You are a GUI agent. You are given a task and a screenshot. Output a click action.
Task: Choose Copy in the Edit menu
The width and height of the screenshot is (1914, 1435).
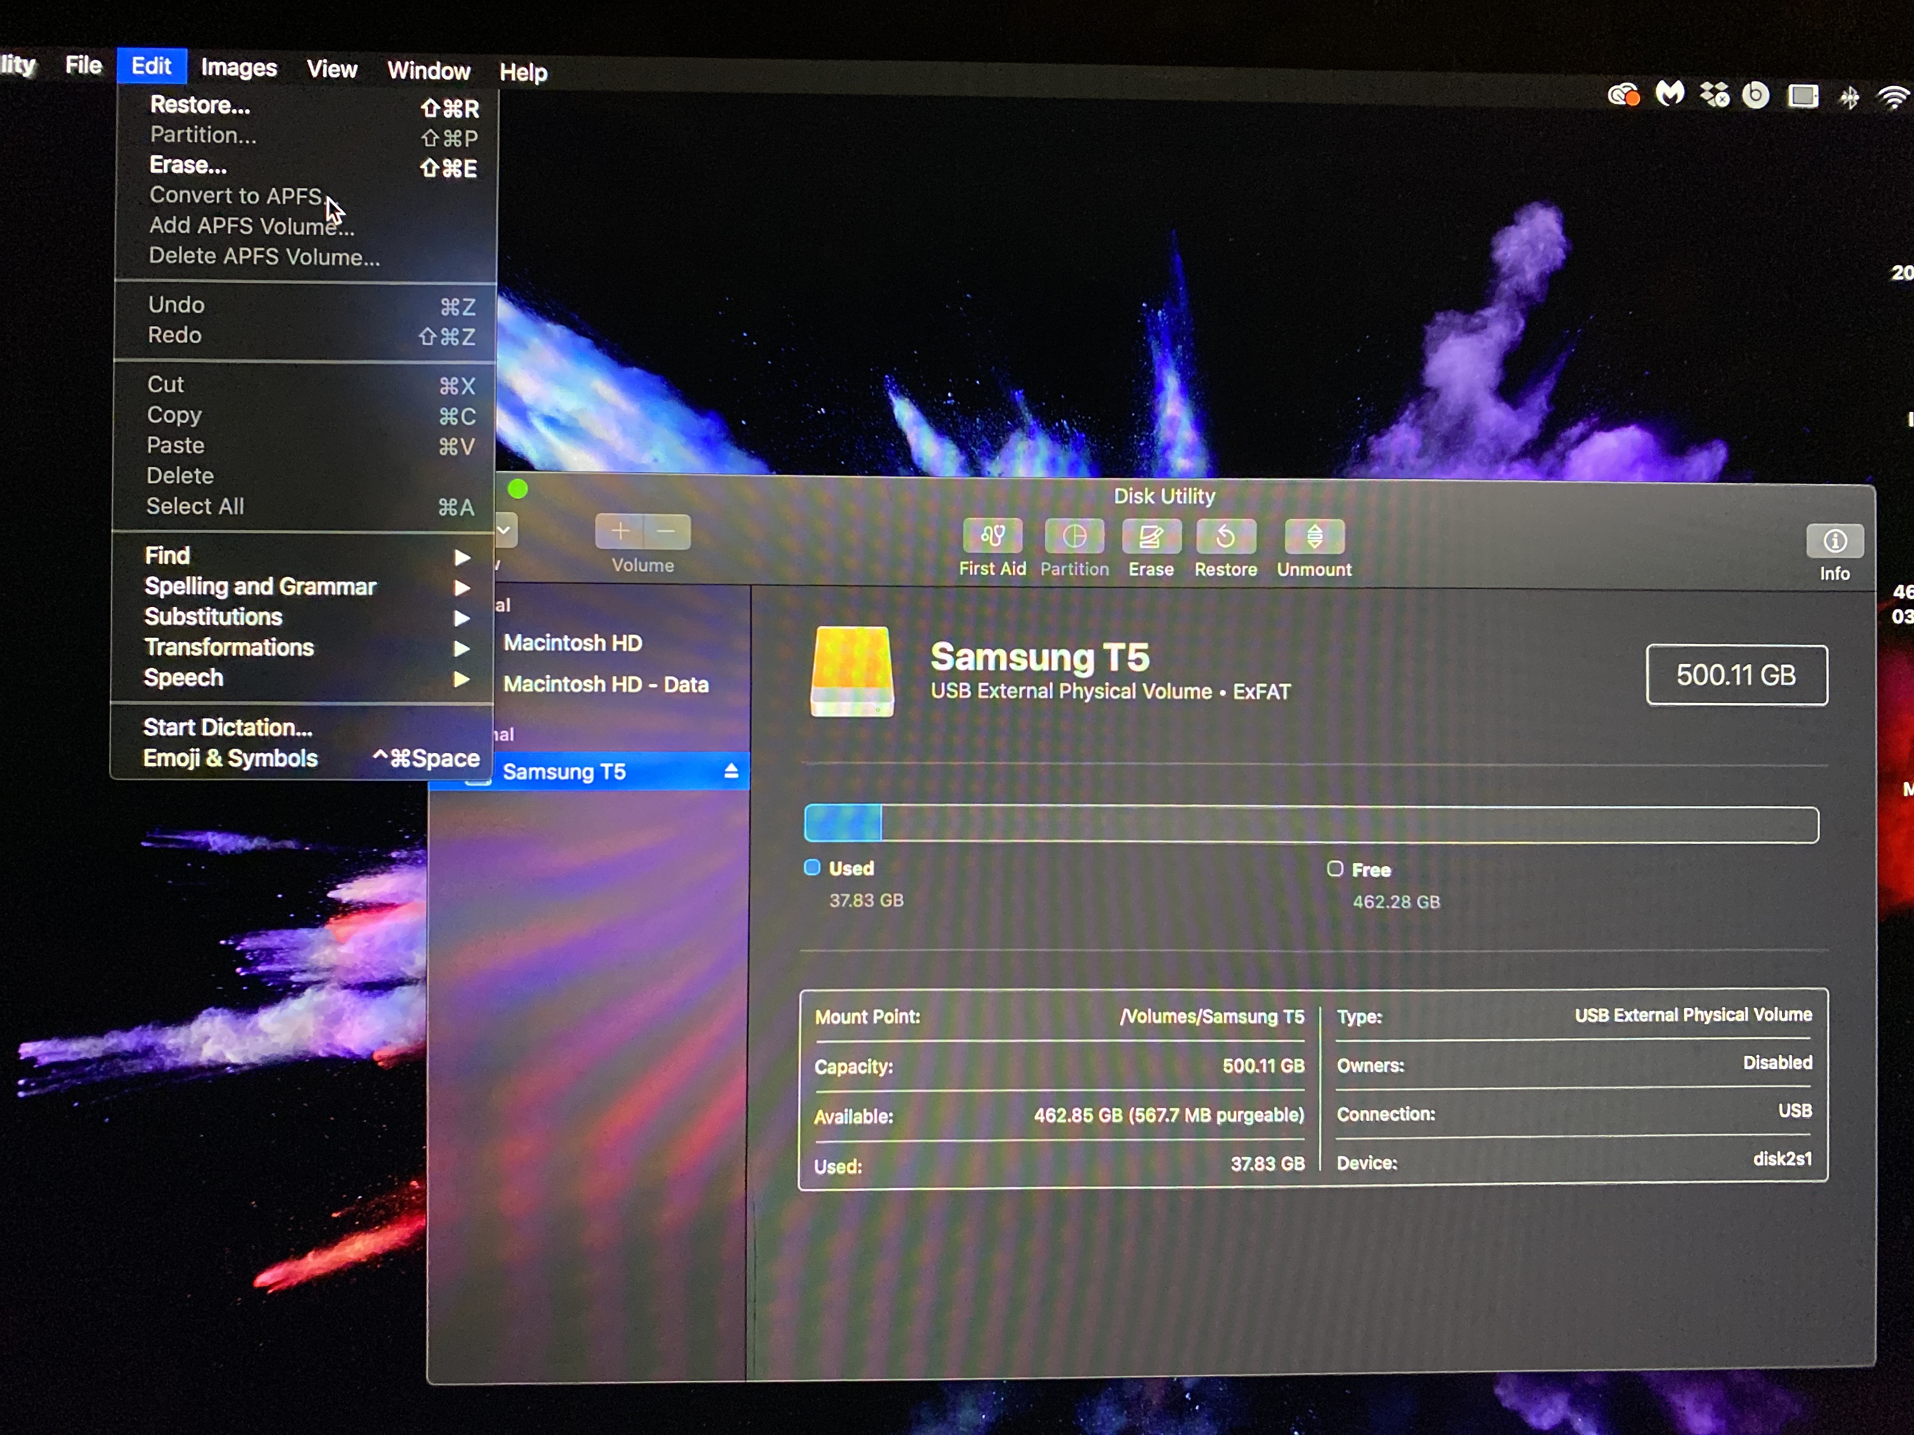coord(304,415)
